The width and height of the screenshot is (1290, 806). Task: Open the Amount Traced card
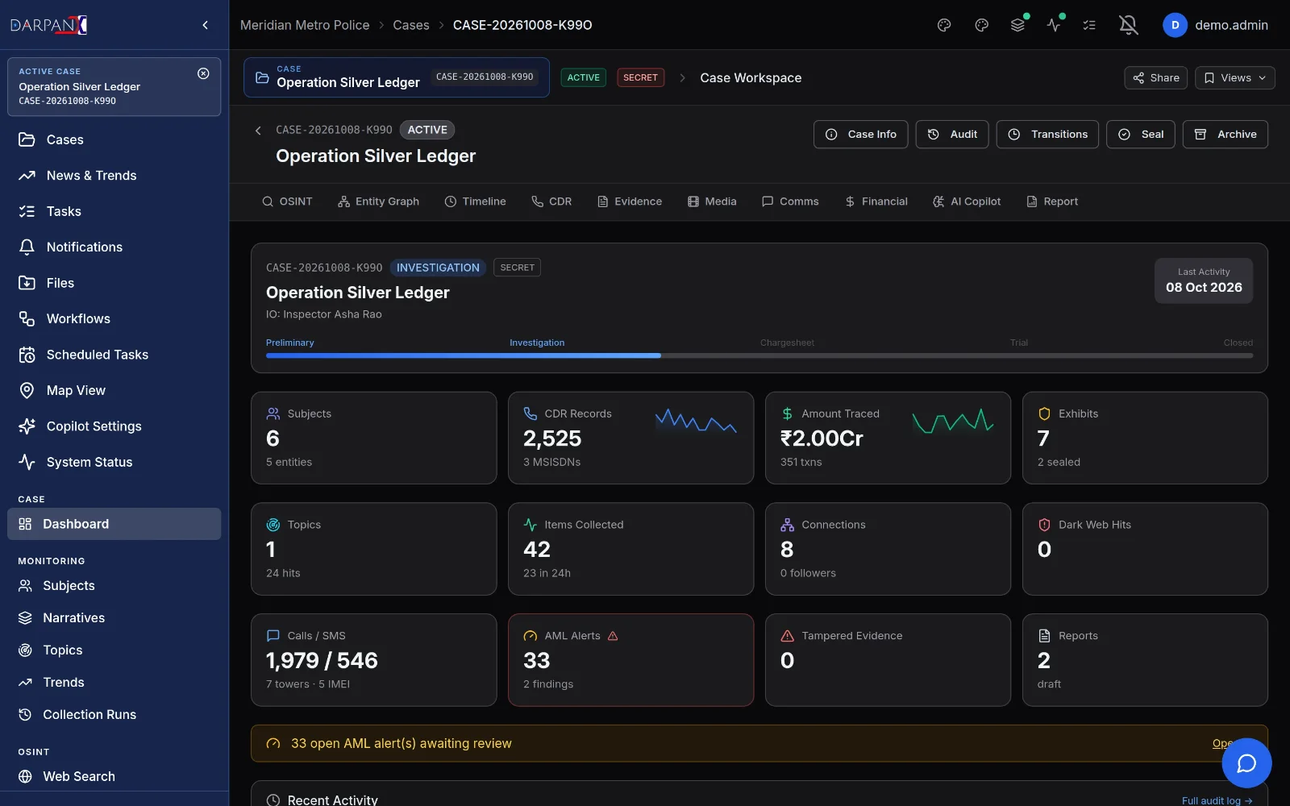point(888,438)
